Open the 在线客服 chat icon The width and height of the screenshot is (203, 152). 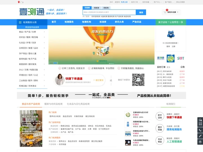200,122
